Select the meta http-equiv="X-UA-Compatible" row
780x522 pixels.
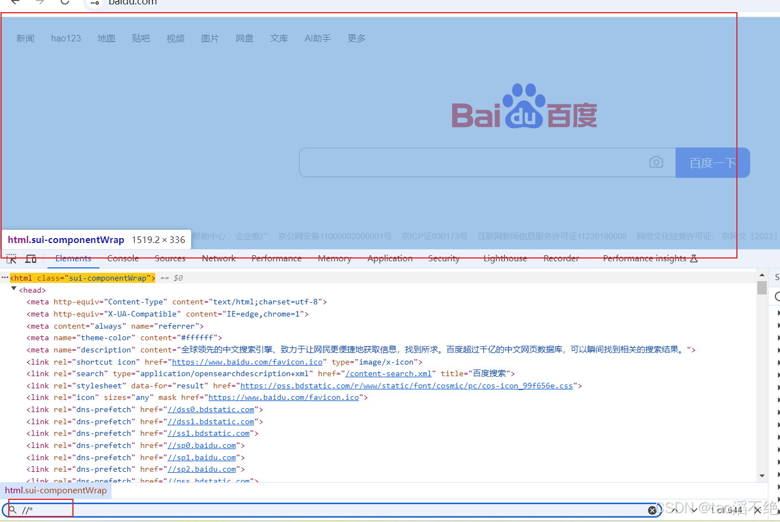[x=379, y=314]
